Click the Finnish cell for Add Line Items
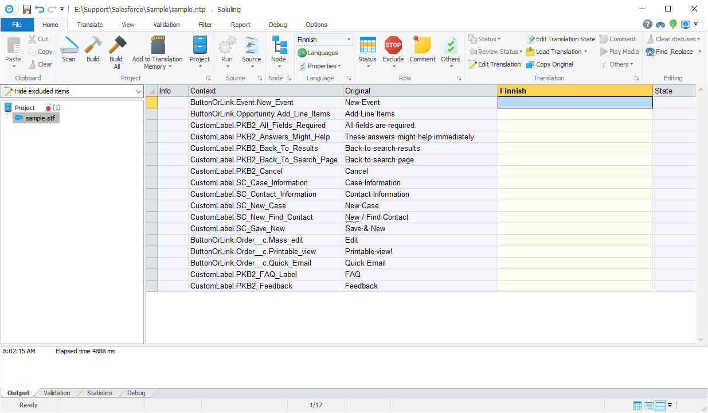 pos(575,114)
